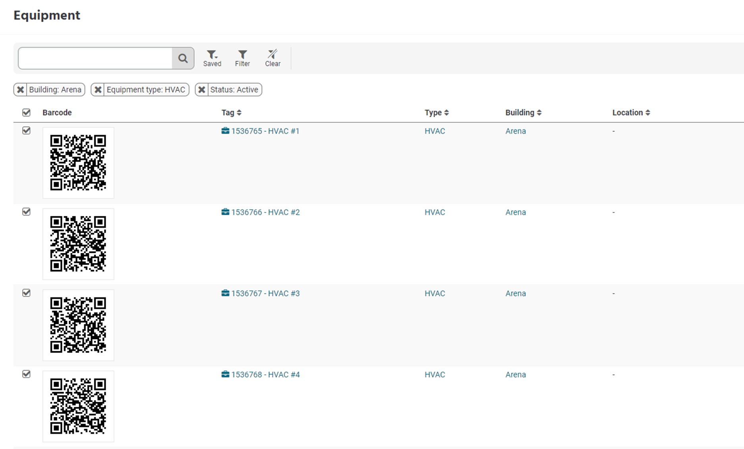Click the HVAC type link in HVAC #4 row
Image resolution: width=744 pixels, height=449 pixels.
pyautogui.click(x=435, y=375)
